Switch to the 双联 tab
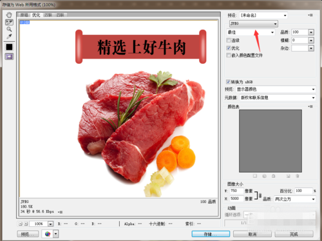The height and width of the screenshot is (241, 322). [48, 15]
